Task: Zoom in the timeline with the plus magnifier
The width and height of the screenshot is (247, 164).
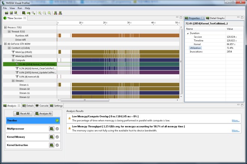Action: coord(40,13)
